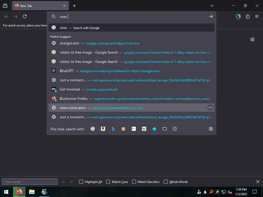
Task: Open the Firefox application menu
Action: (257, 16)
